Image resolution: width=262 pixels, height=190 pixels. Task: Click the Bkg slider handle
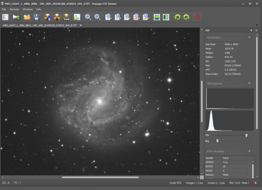(x=217, y=141)
